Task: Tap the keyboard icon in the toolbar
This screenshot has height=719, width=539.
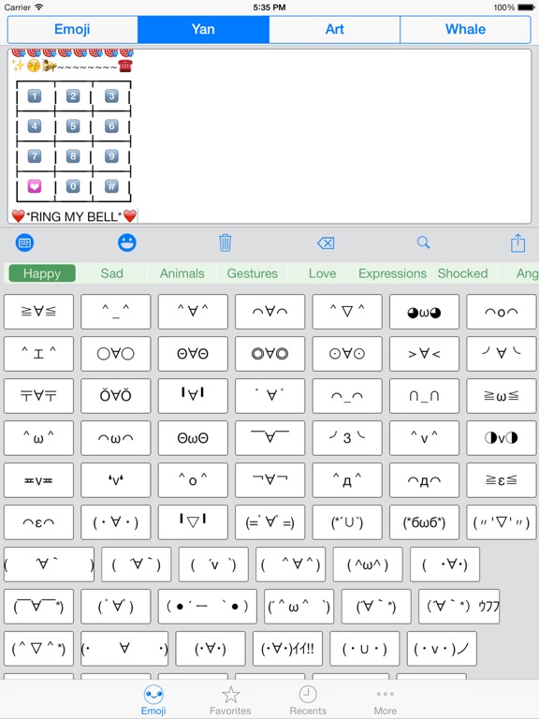Action: tap(24, 242)
